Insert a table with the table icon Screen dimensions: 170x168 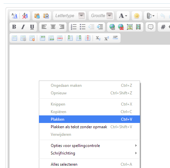[14, 38]
